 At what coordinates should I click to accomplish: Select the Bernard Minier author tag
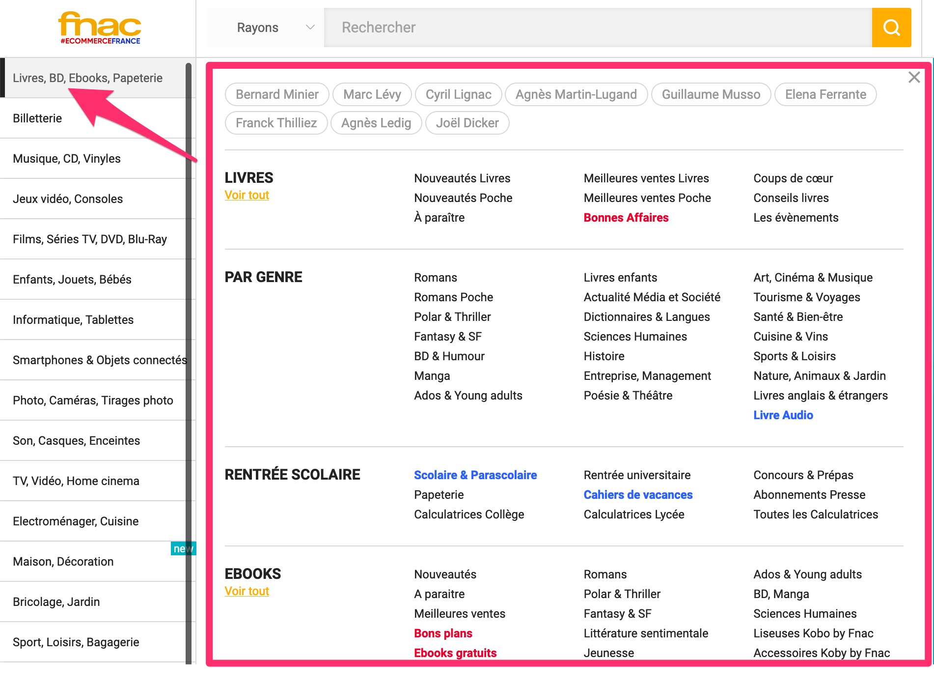(x=277, y=94)
